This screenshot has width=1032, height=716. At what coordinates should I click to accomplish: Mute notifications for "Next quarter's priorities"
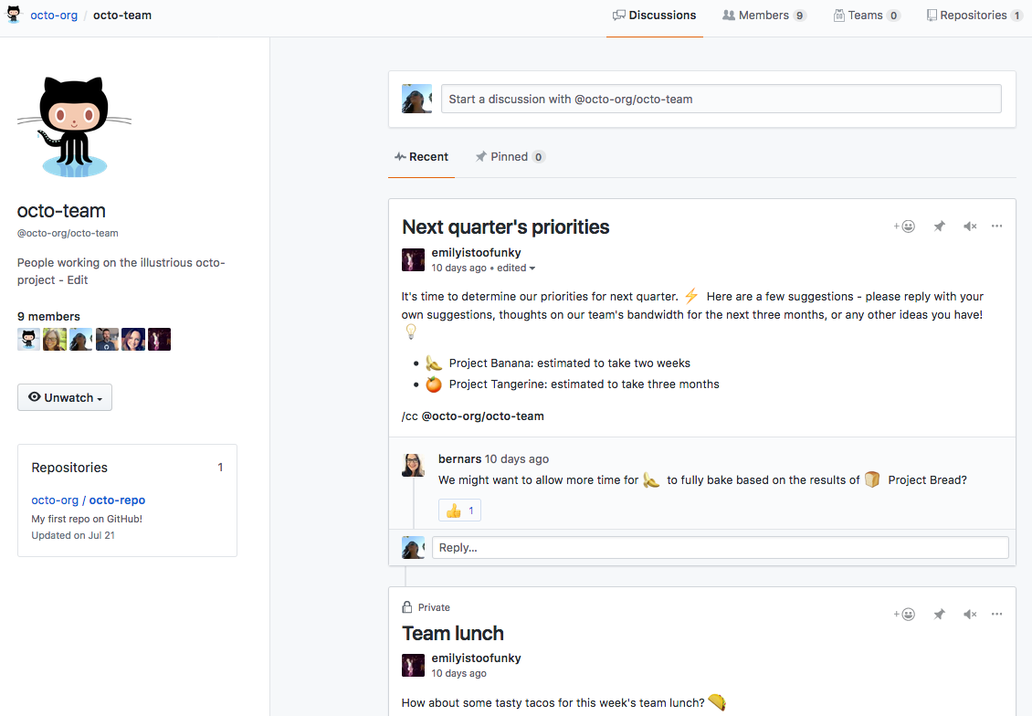[x=969, y=226]
